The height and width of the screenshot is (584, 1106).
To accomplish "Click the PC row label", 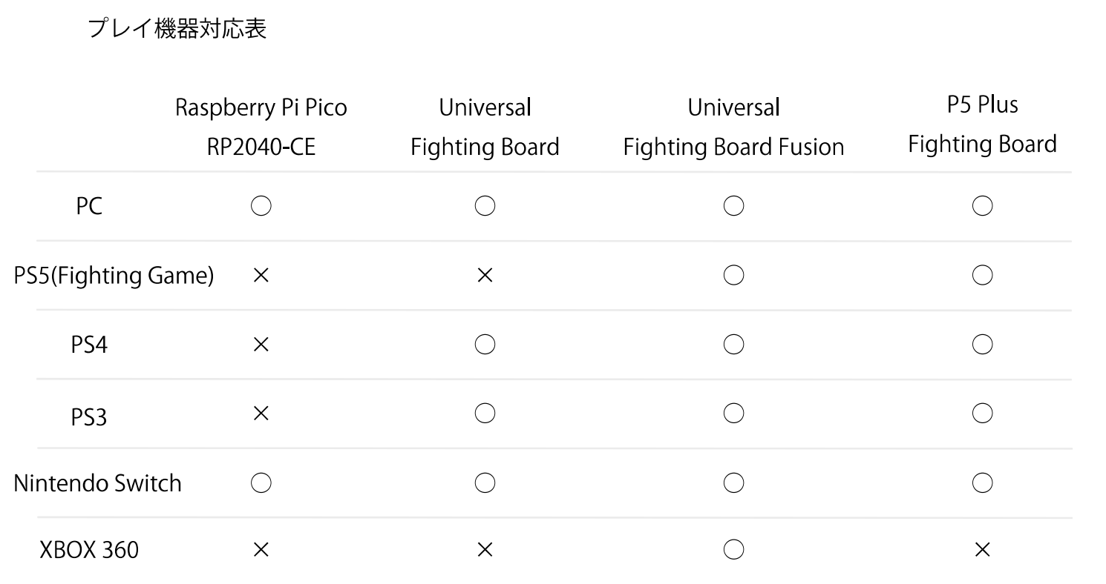I will tap(89, 206).
